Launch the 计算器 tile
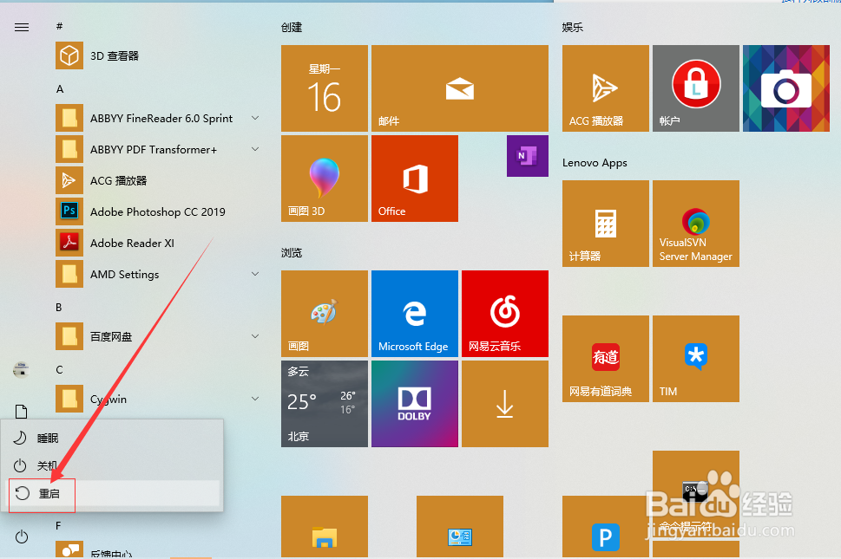This screenshot has width=841, height=559. click(606, 224)
